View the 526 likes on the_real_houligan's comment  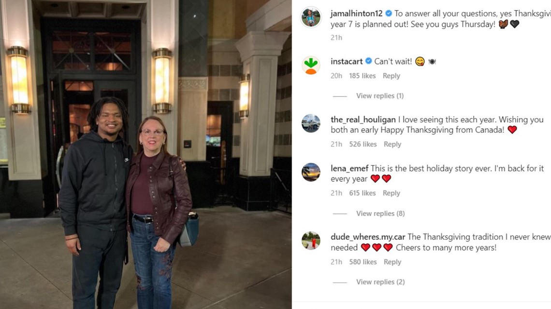click(x=362, y=144)
